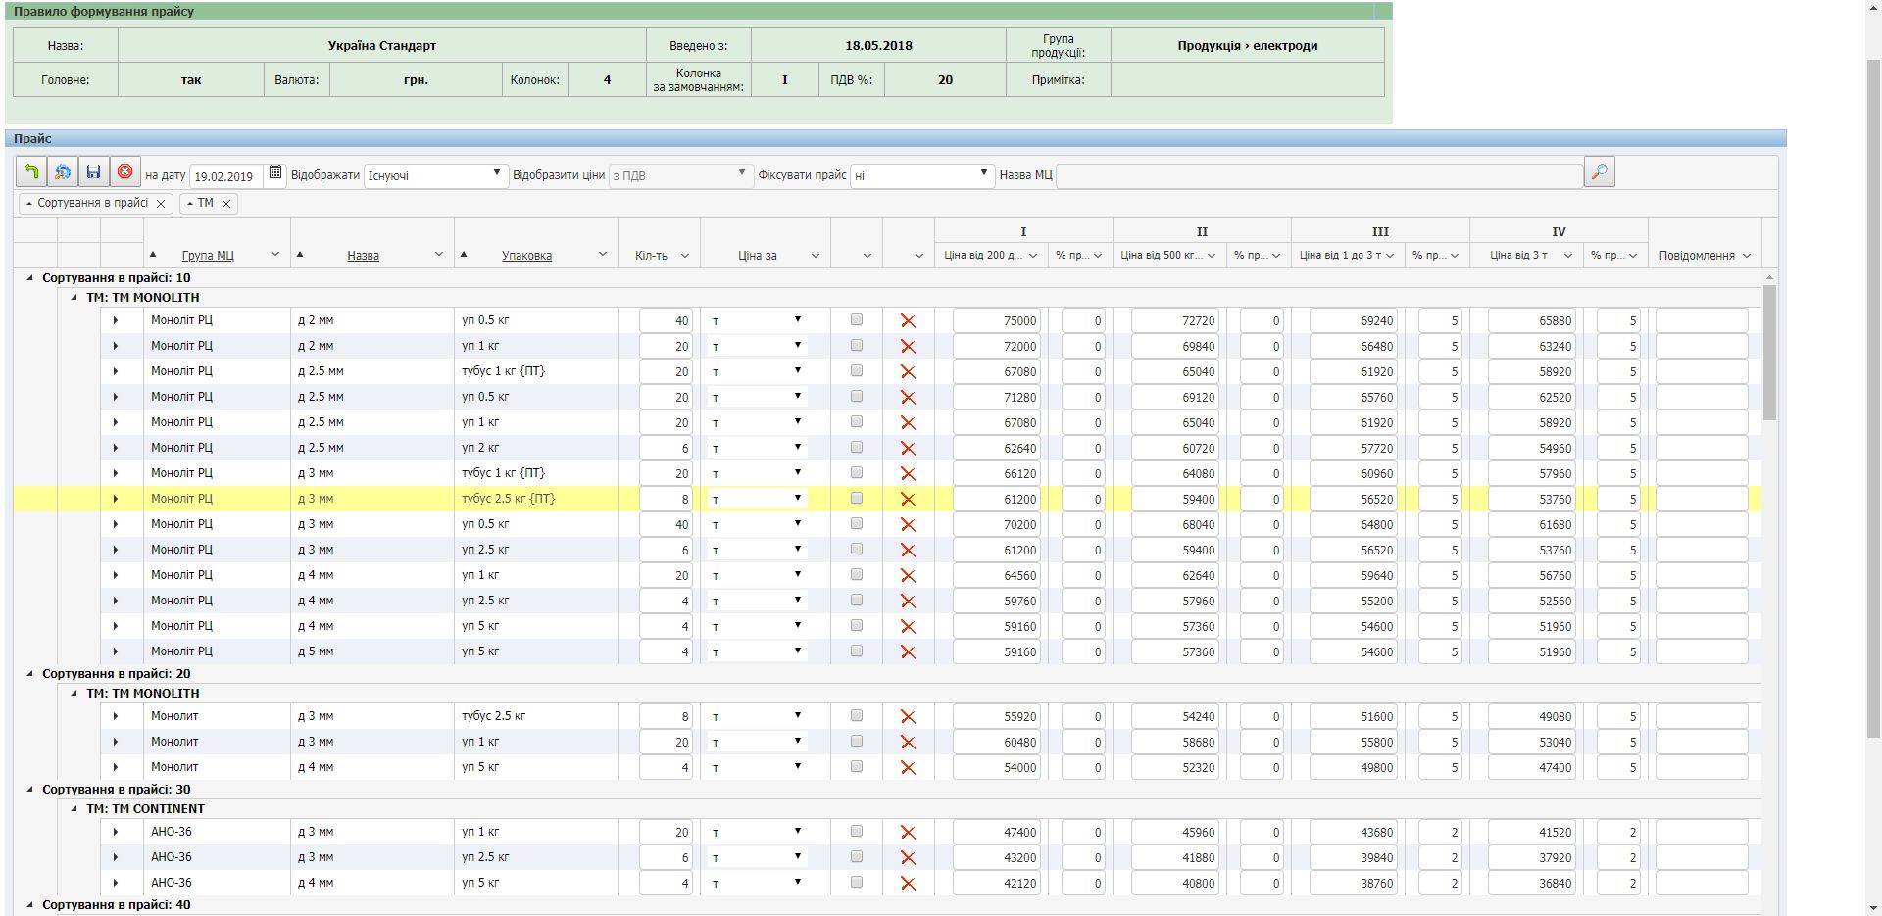Sort by 'Група МЦ' column header
Image resolution: width=1882 pixels, height=916 pixels.
208,256
